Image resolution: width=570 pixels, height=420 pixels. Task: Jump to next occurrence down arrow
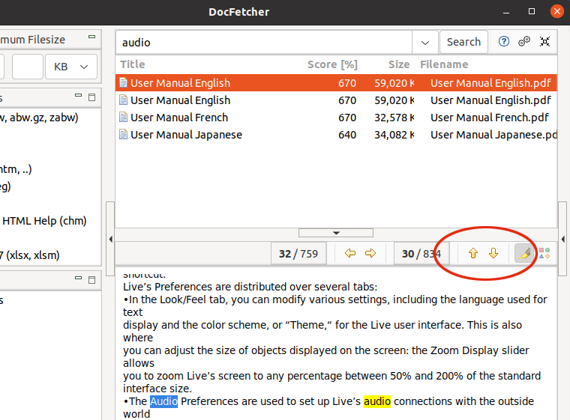click(x=493, y=253)
